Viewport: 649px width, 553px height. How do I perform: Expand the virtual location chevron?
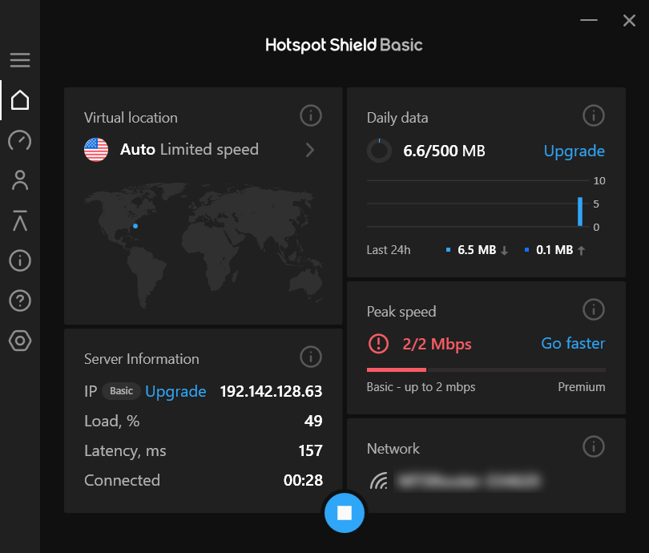[310, 150]
